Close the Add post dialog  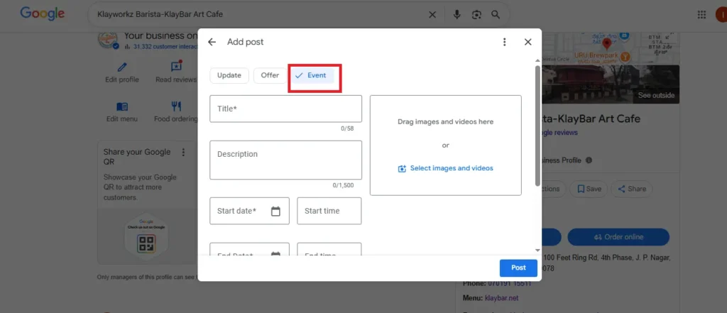click(528, 42)
